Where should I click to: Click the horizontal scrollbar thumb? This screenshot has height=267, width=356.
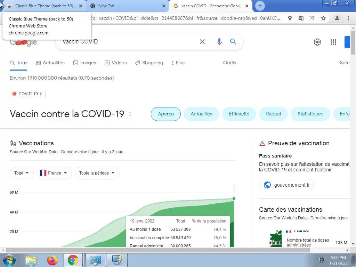[158, 250]
